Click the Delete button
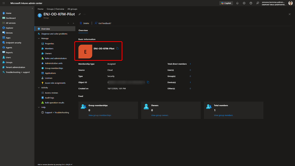The image size is (295, 166). pos(84,23)
